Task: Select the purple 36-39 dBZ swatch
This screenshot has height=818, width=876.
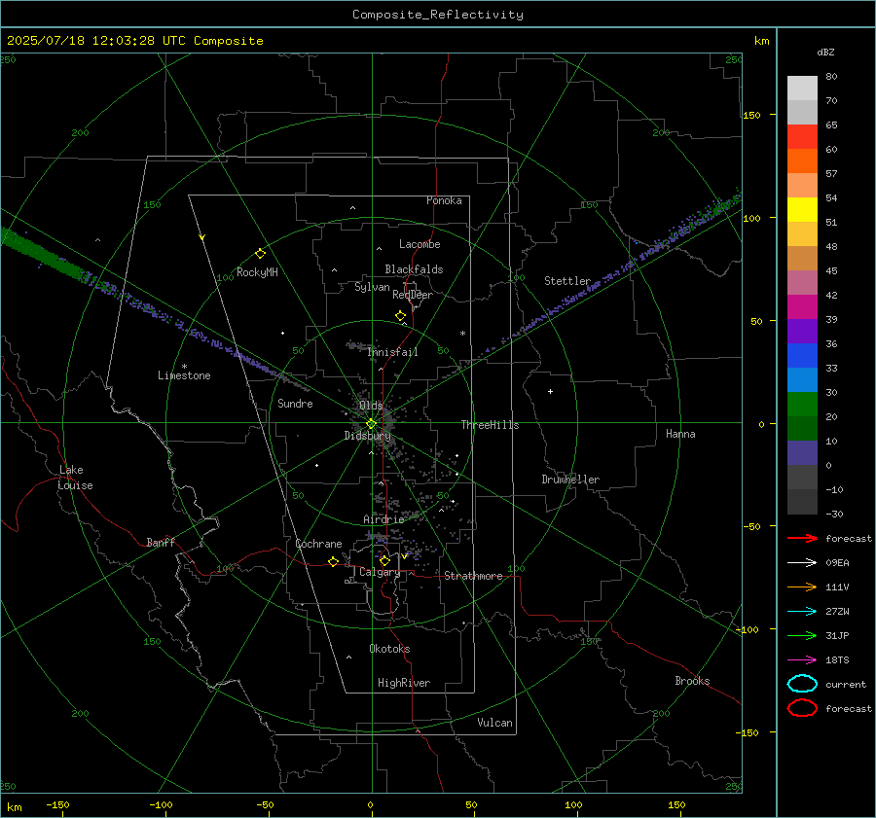Action: (802, 331)
